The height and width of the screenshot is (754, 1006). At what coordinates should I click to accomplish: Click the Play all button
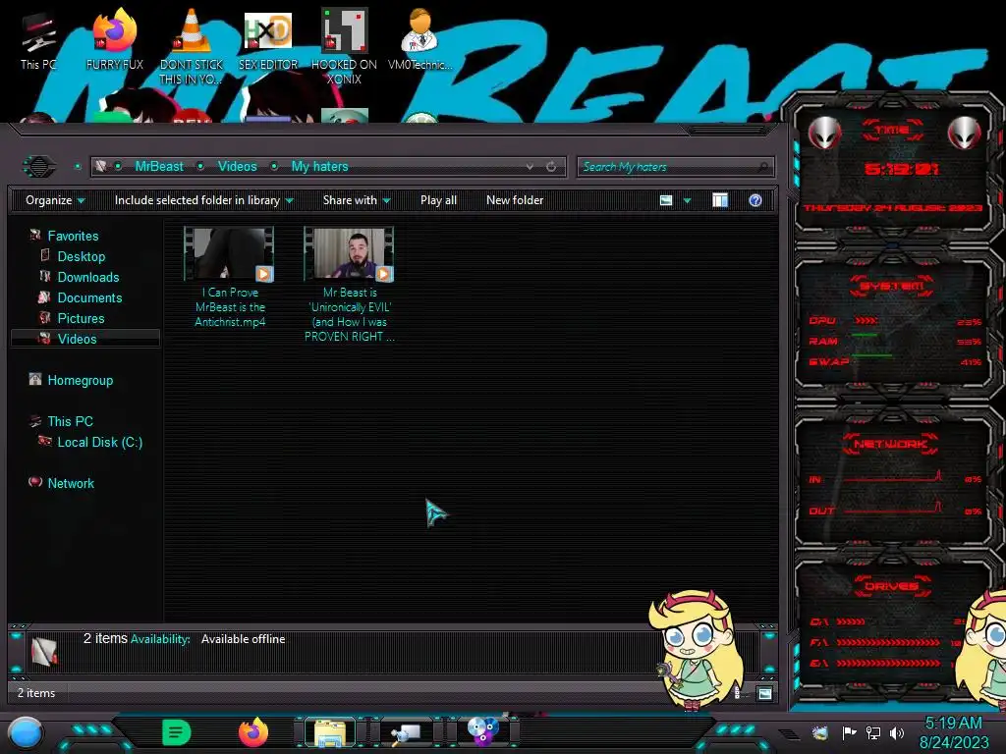(x=439, y=200)
